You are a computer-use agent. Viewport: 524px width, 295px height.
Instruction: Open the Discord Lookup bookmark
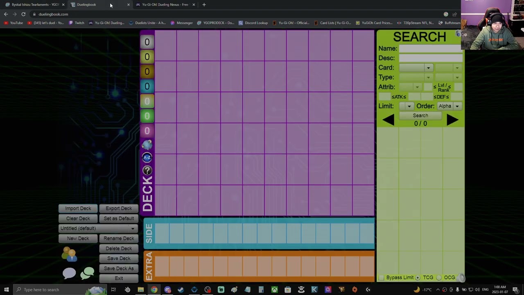click(x=253, y=23)
